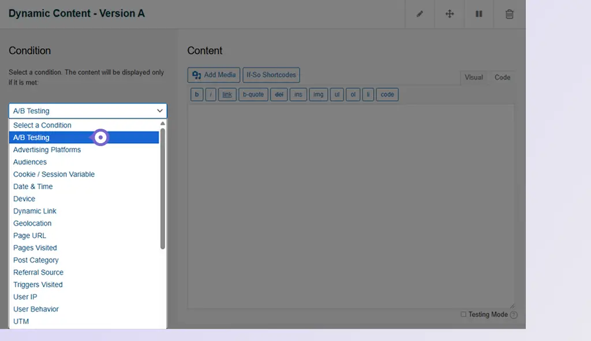Viewport: 591px width, 341px height.
Task: Select the Device condition
Action: coord(84,198)
